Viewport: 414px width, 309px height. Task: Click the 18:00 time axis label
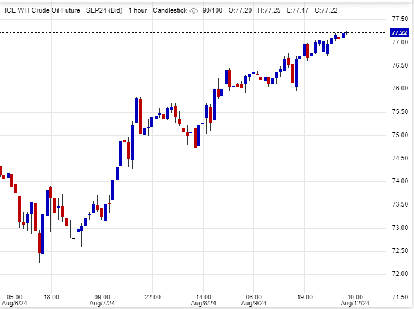(x=51, y=296)
